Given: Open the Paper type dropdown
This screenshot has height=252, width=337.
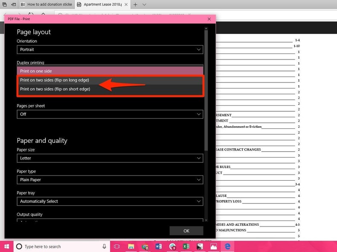Looking at the screenshot, I should click(110, 180).
